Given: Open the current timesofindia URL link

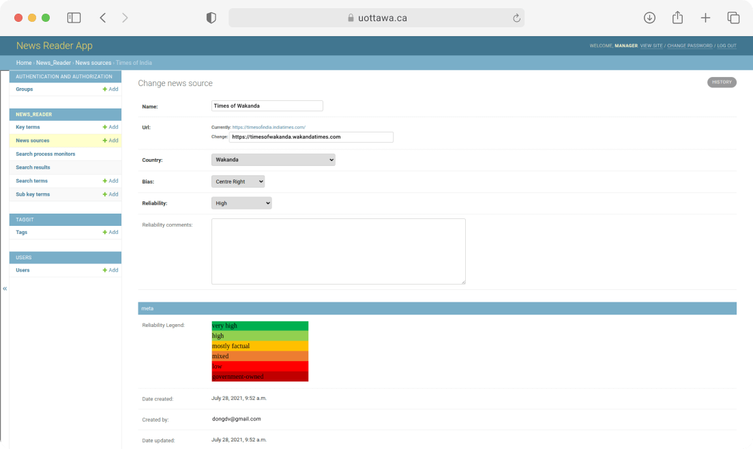Looking at the screenshot, I should click(269, 127).
